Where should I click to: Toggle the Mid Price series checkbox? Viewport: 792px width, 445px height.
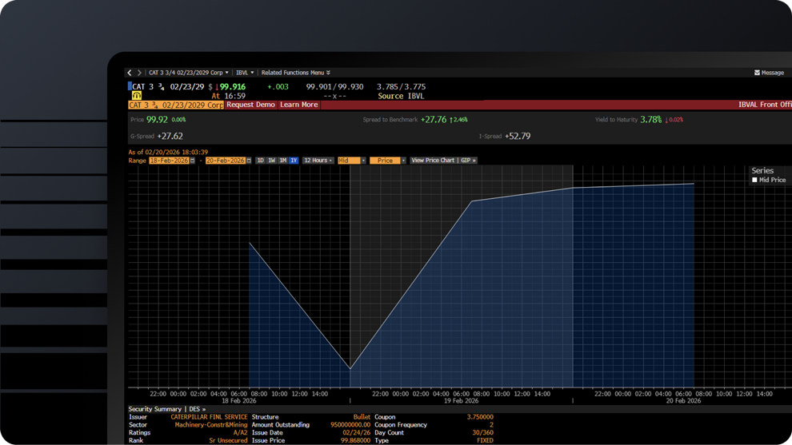click(x=754, y=180)
